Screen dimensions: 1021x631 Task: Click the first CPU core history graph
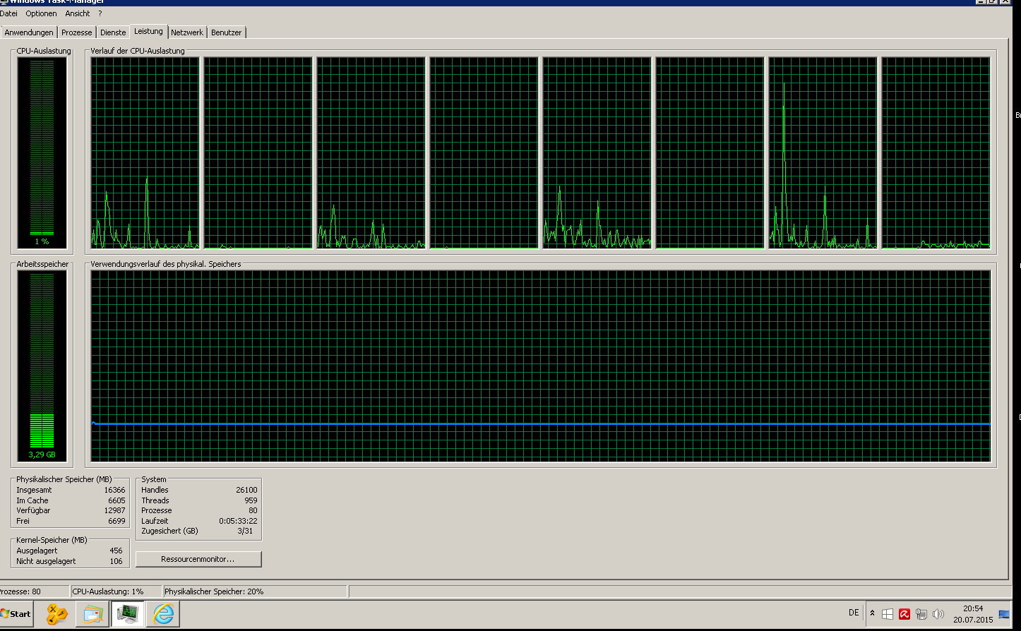145,152
